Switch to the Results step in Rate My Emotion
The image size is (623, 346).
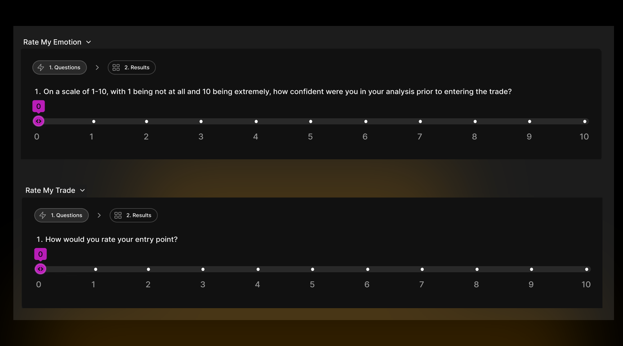pos(132,67)
